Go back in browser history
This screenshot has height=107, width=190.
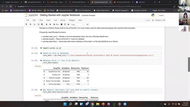[3, 7]
